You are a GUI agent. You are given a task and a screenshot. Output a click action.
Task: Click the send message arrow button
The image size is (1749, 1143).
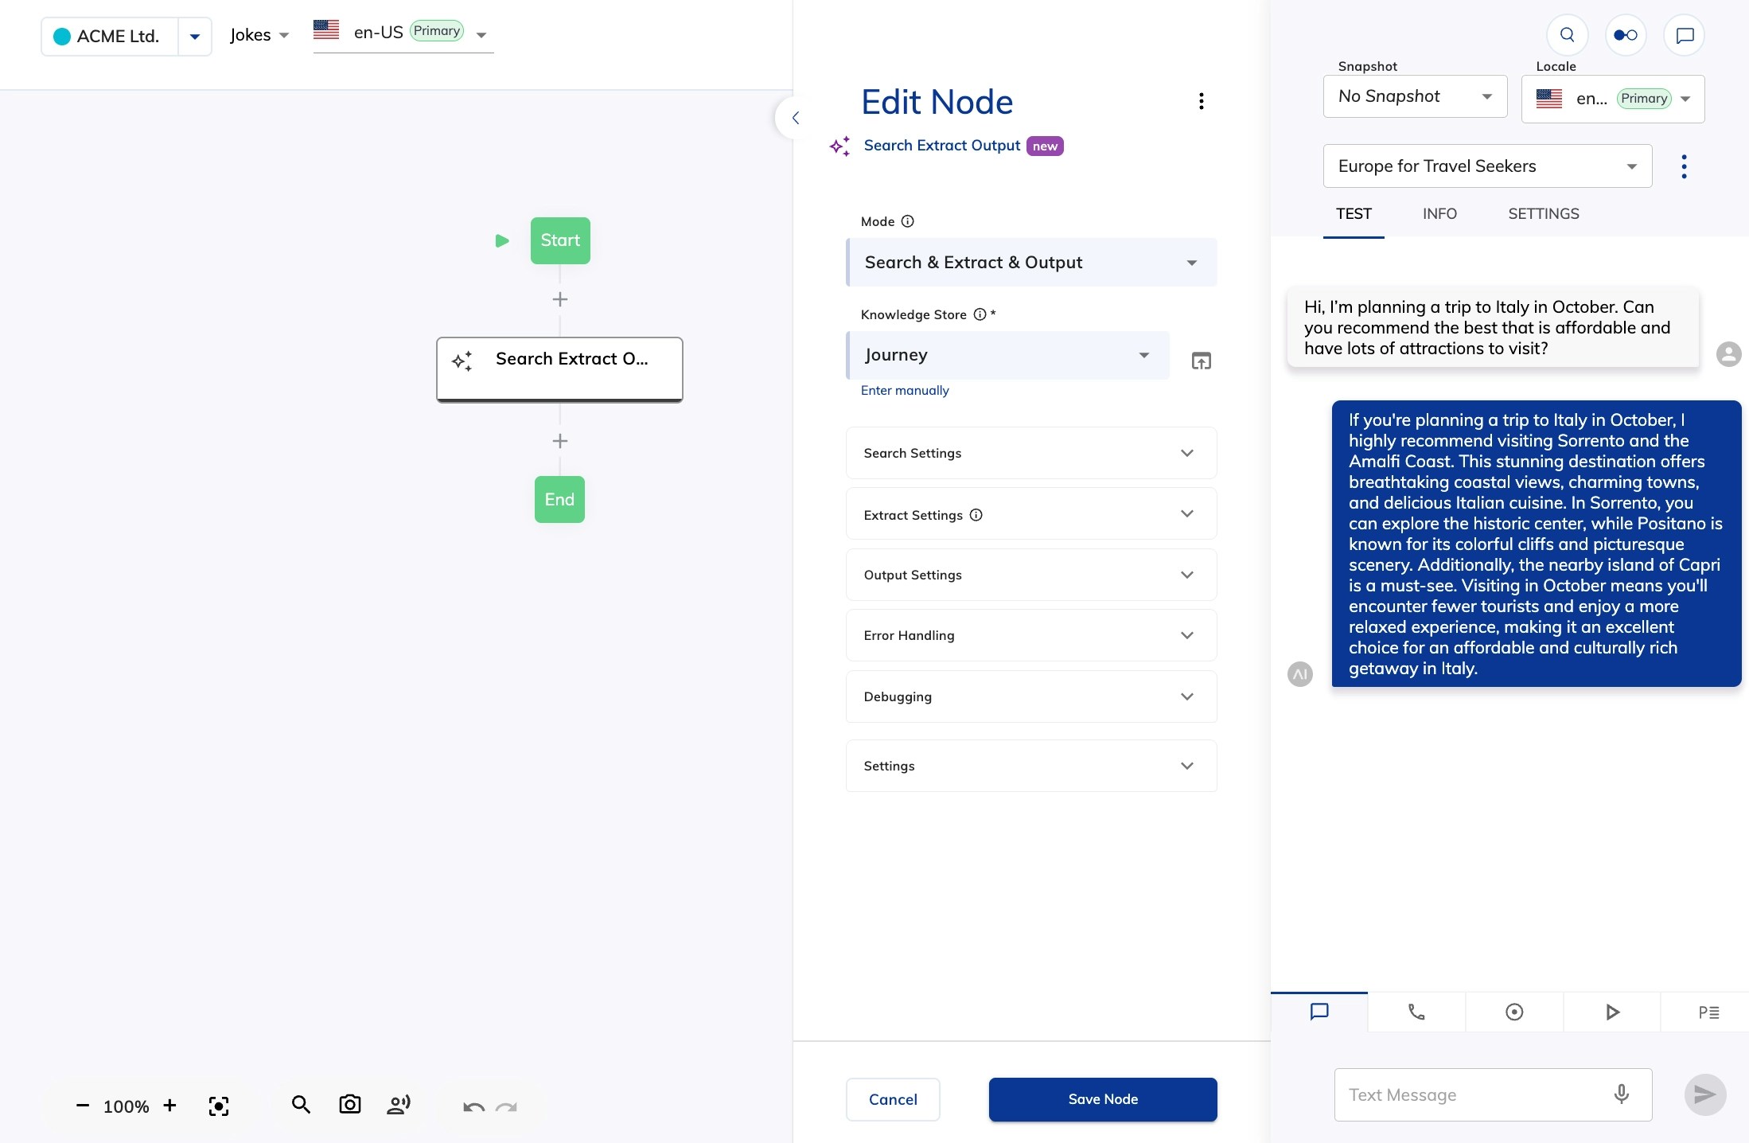1704,1094
